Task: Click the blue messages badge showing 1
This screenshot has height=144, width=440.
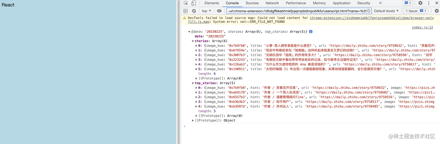Action: [x=408, y=3]
